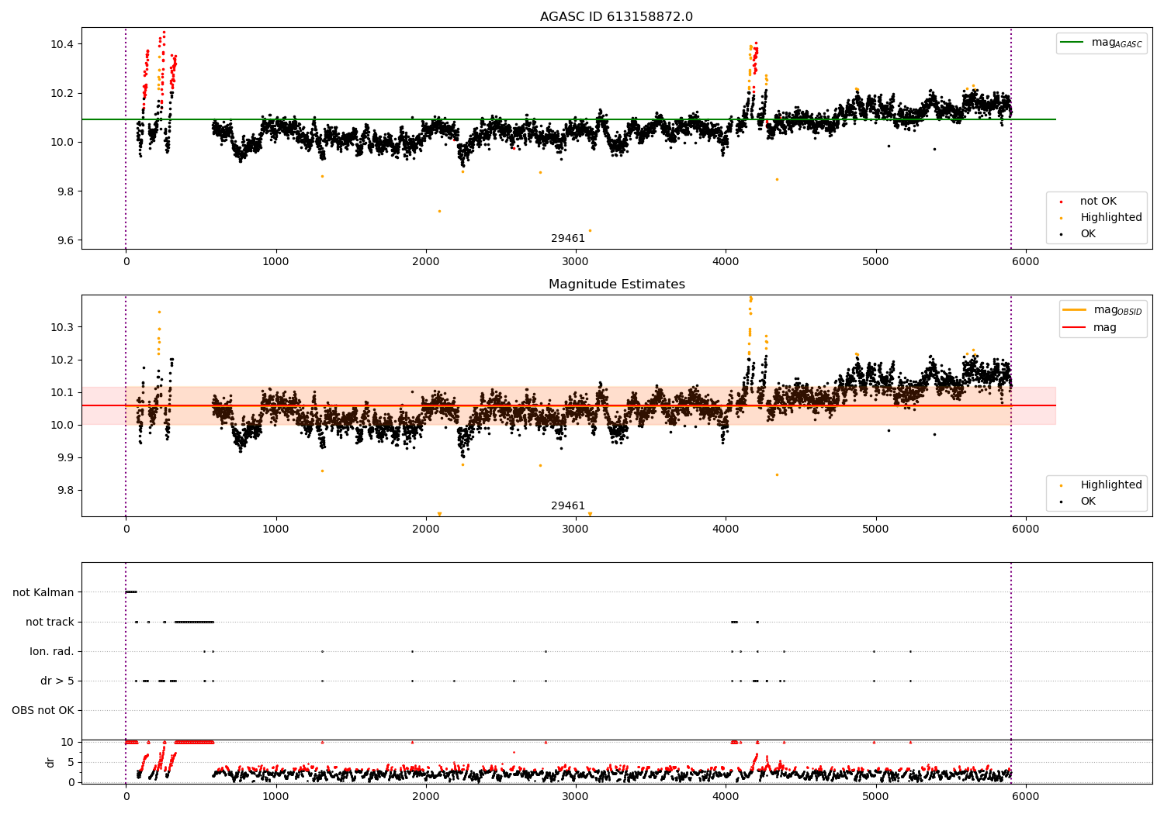1164x814 pixels.
Task: Click the red 'mag' legend entry in middle plot
Action: (1090, 328)
